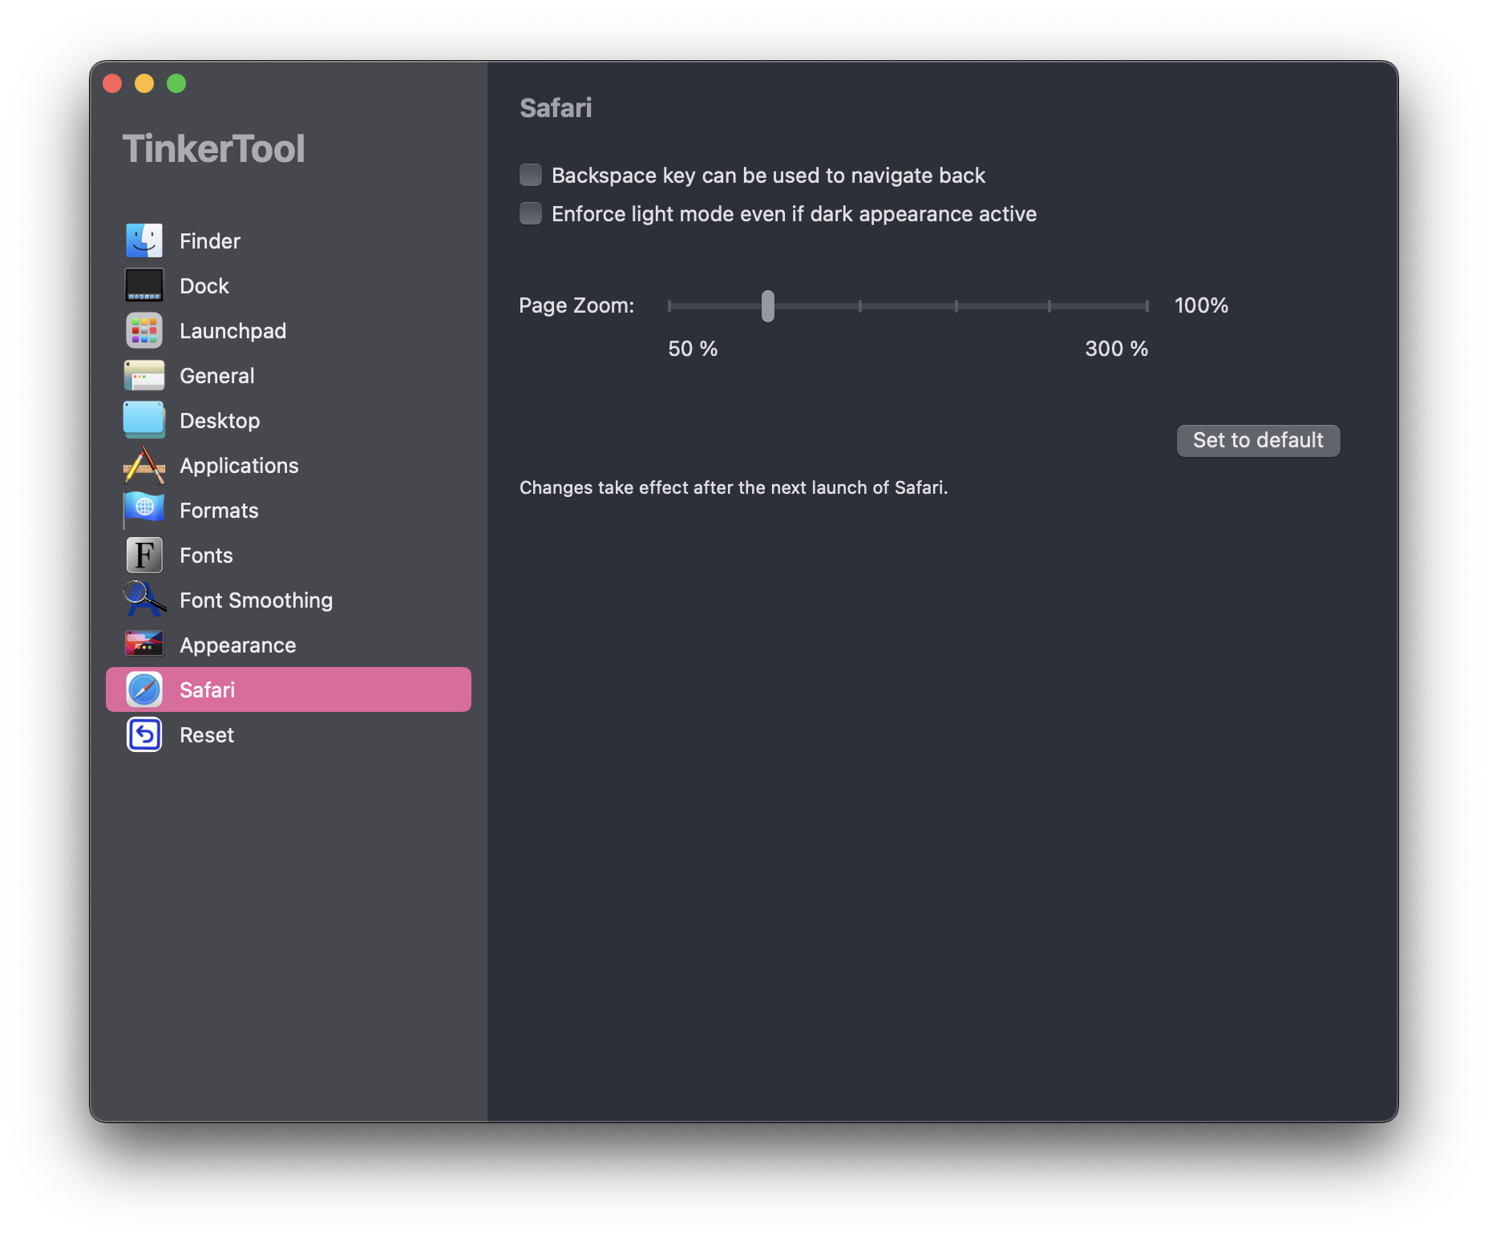Minimize window with yellow button
The image size is (1488, 1241).
(144, 83)
